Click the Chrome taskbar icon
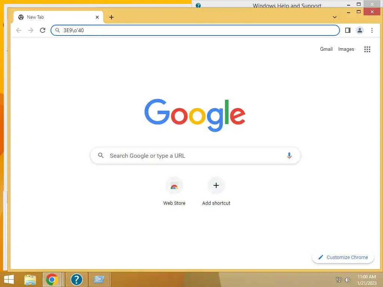 point(52,280)
